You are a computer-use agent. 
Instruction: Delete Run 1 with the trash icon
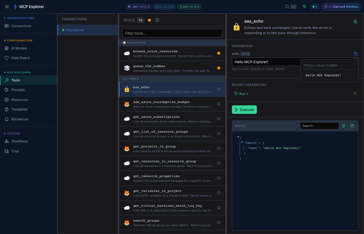click(355, 93)
